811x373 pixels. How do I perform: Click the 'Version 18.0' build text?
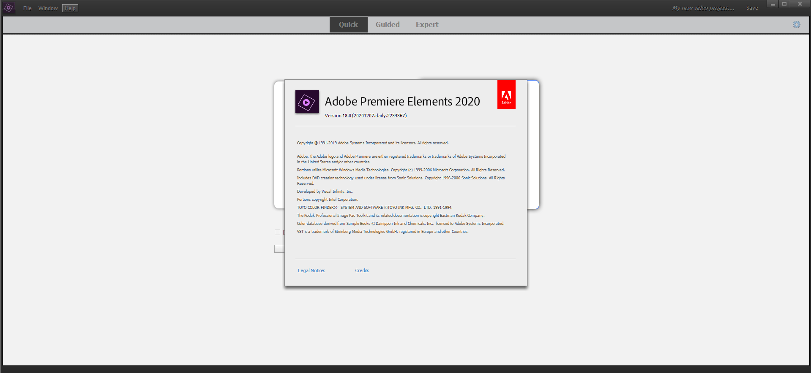coord(366,116)
